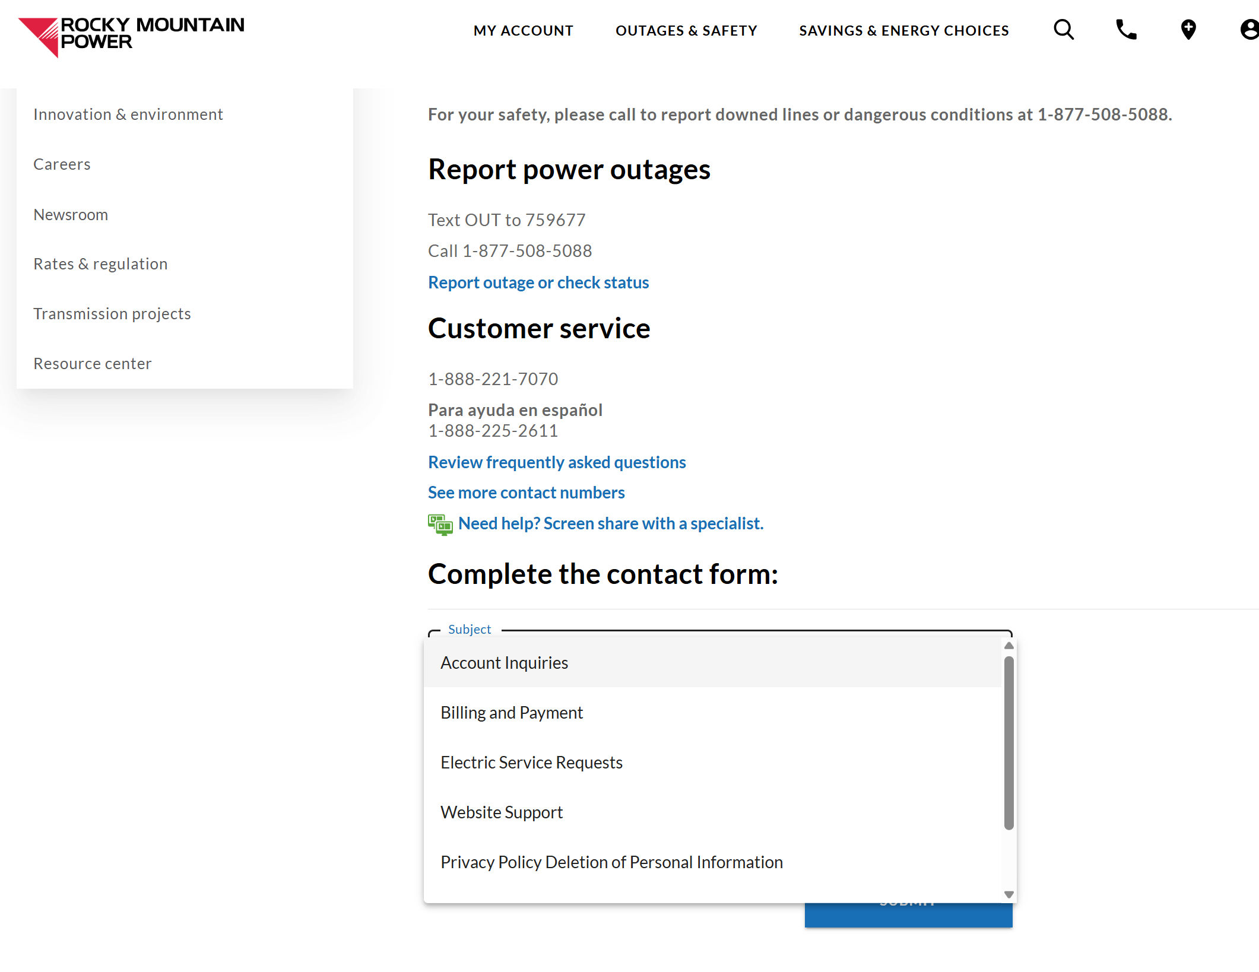Click the Call 1-877-508-5088 text
Screen dimensions: 1259x972
pyautogui.click(x=510, y=251)
